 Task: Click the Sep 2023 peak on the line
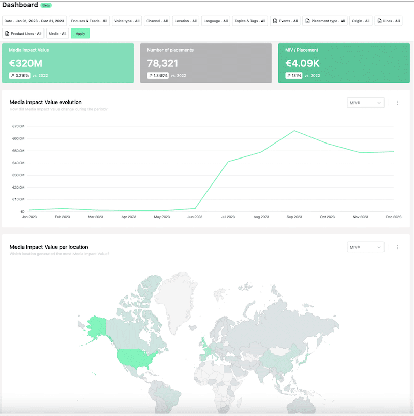(294, 131)
